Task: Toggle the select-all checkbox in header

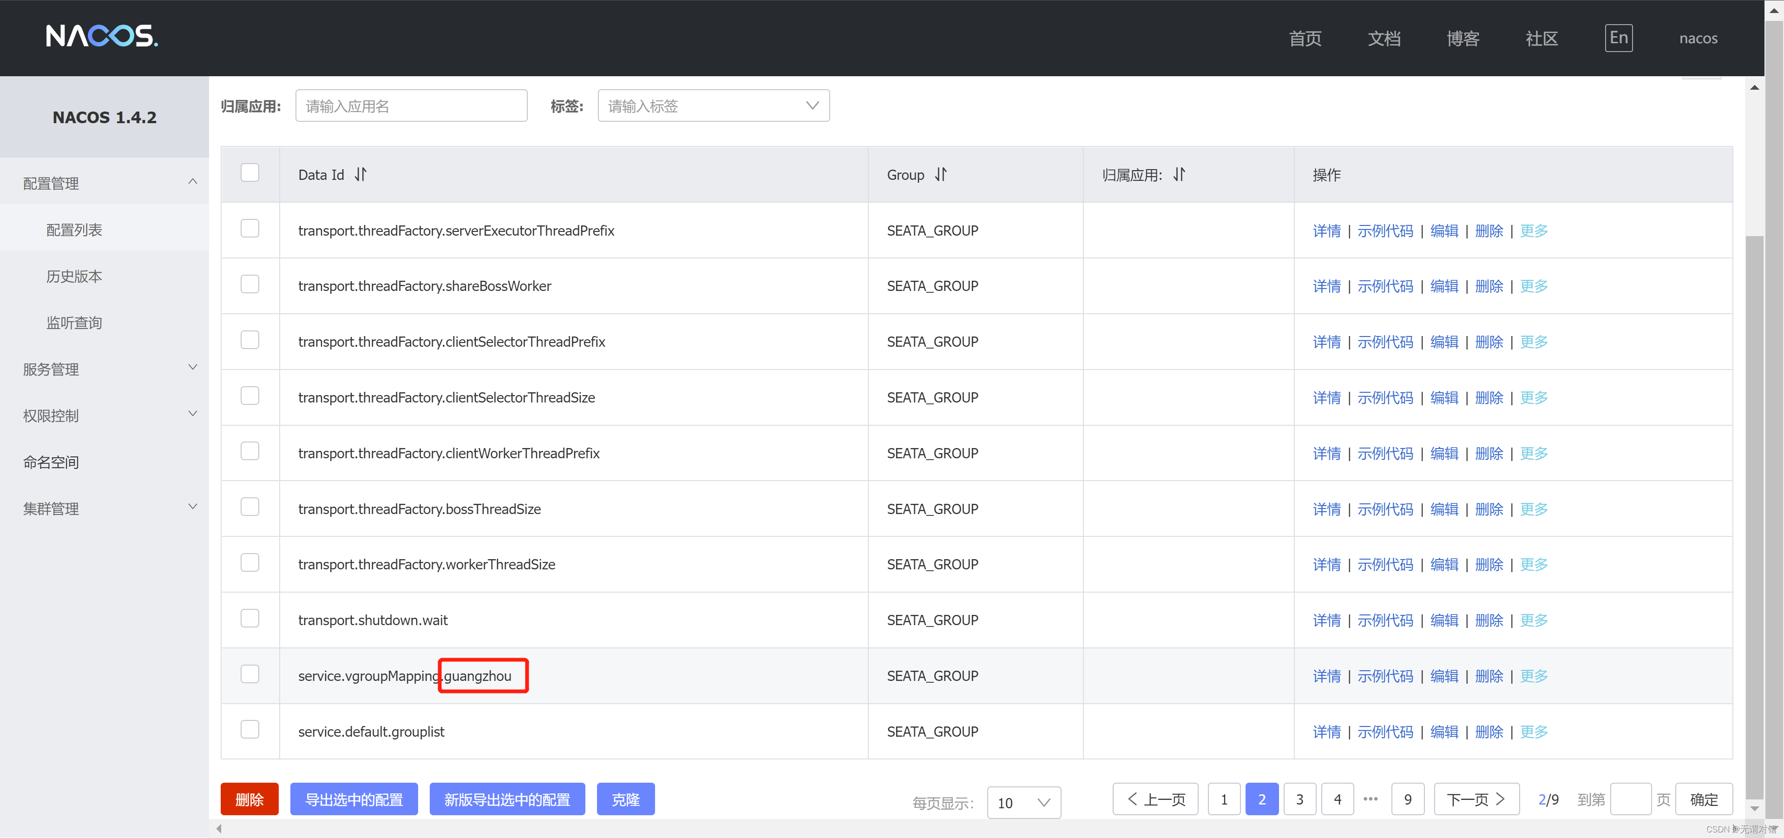Action: pos(250,172)
